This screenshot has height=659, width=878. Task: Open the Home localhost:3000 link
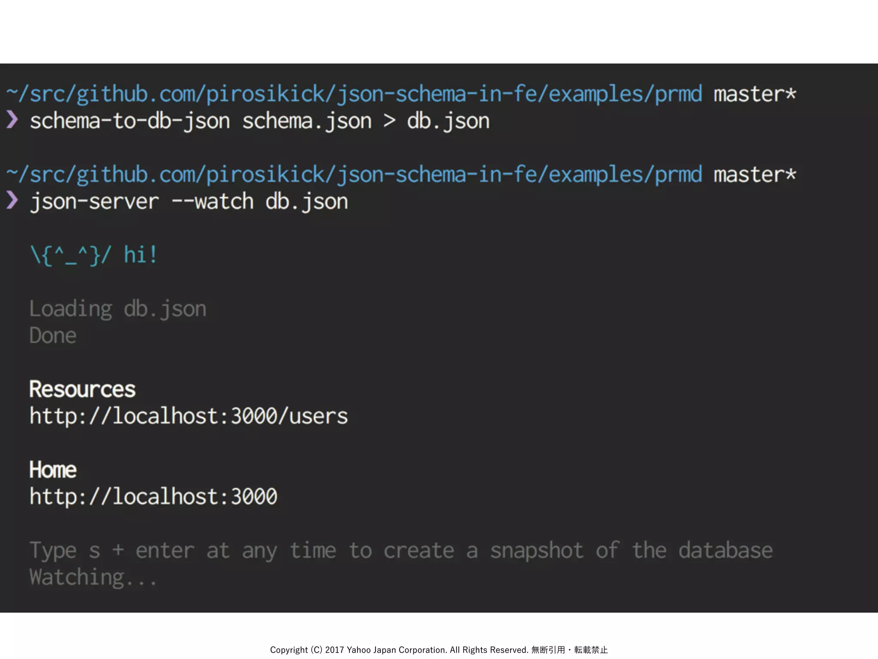click(153, 497)
